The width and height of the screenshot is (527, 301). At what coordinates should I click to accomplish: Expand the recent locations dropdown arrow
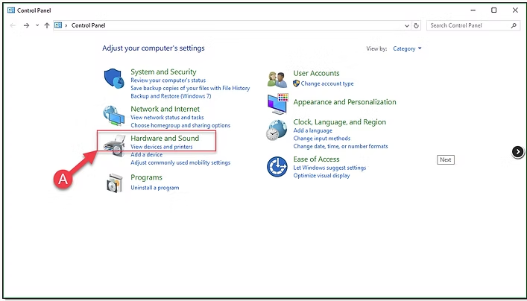pos(37,25)
